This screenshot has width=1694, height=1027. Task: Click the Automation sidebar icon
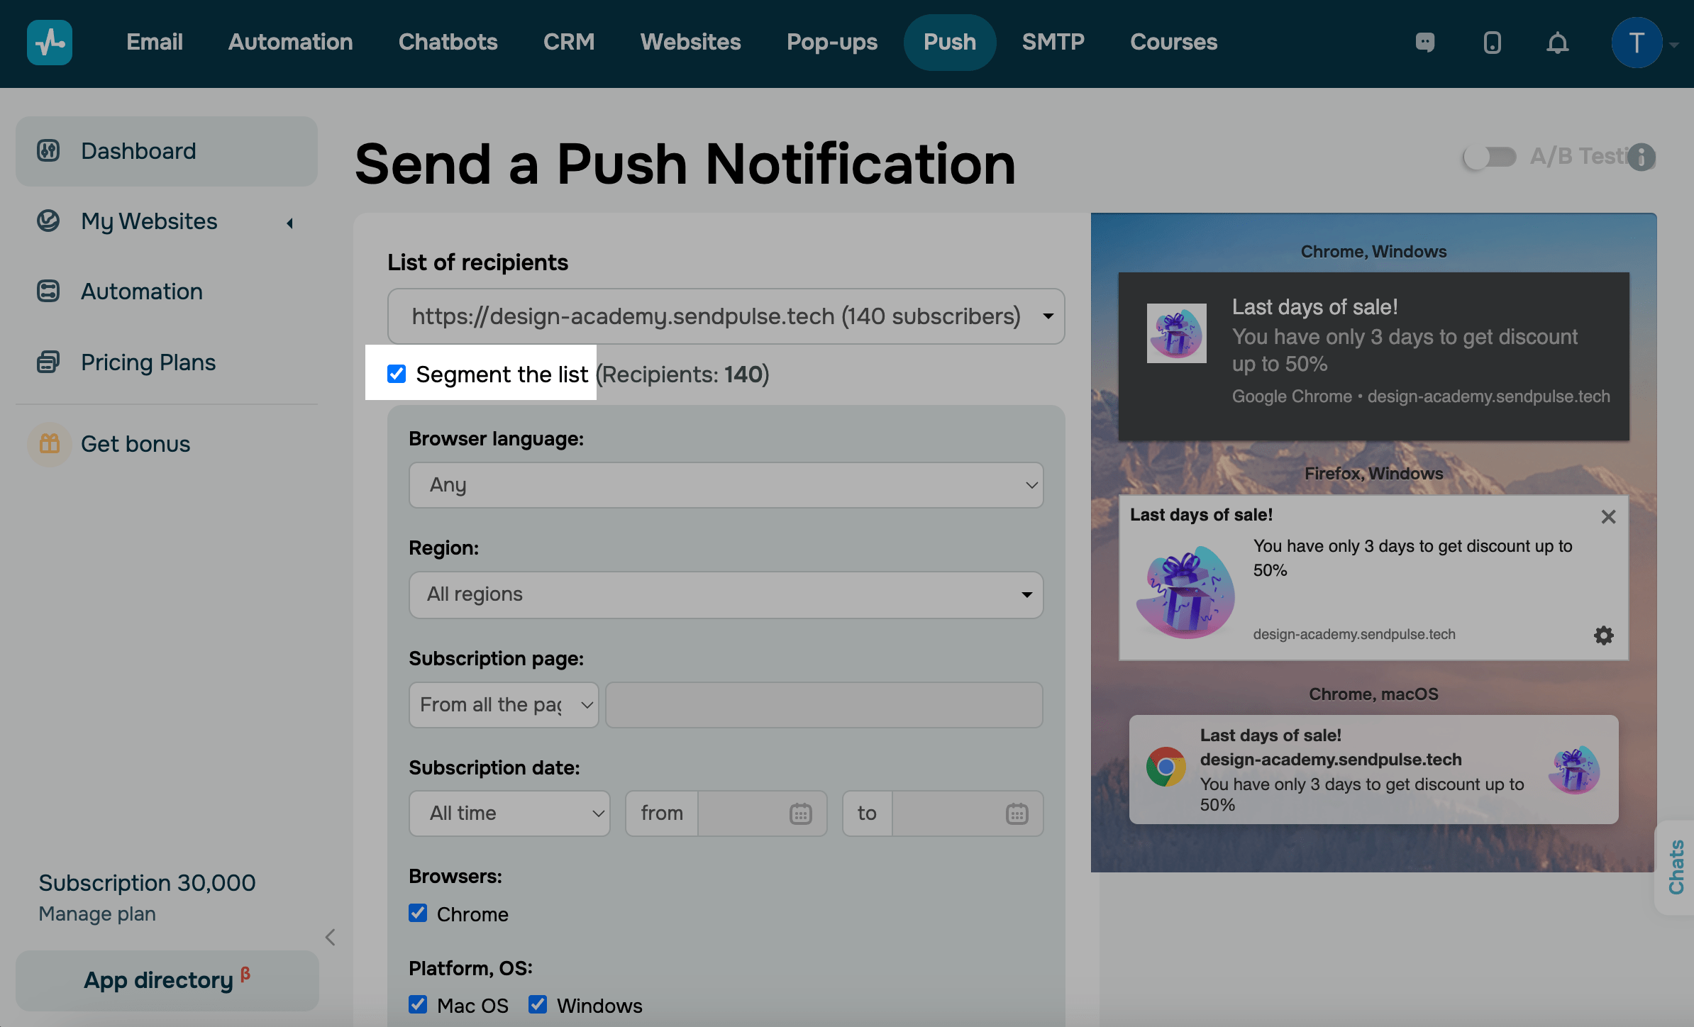pyautogui.click(x=48, y=290)
